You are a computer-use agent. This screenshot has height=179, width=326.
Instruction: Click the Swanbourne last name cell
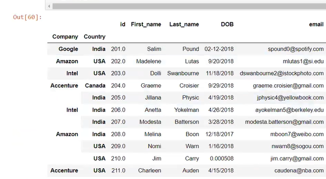[183, 74]
